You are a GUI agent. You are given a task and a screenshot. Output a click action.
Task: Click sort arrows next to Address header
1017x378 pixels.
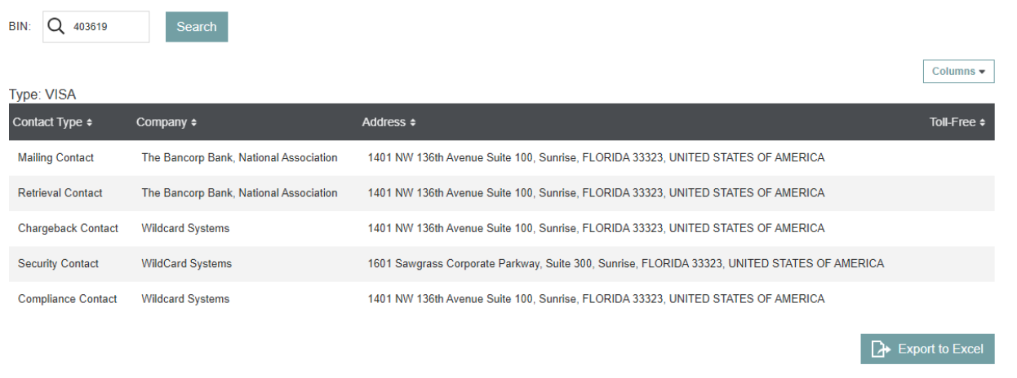(x=412, y=123)
